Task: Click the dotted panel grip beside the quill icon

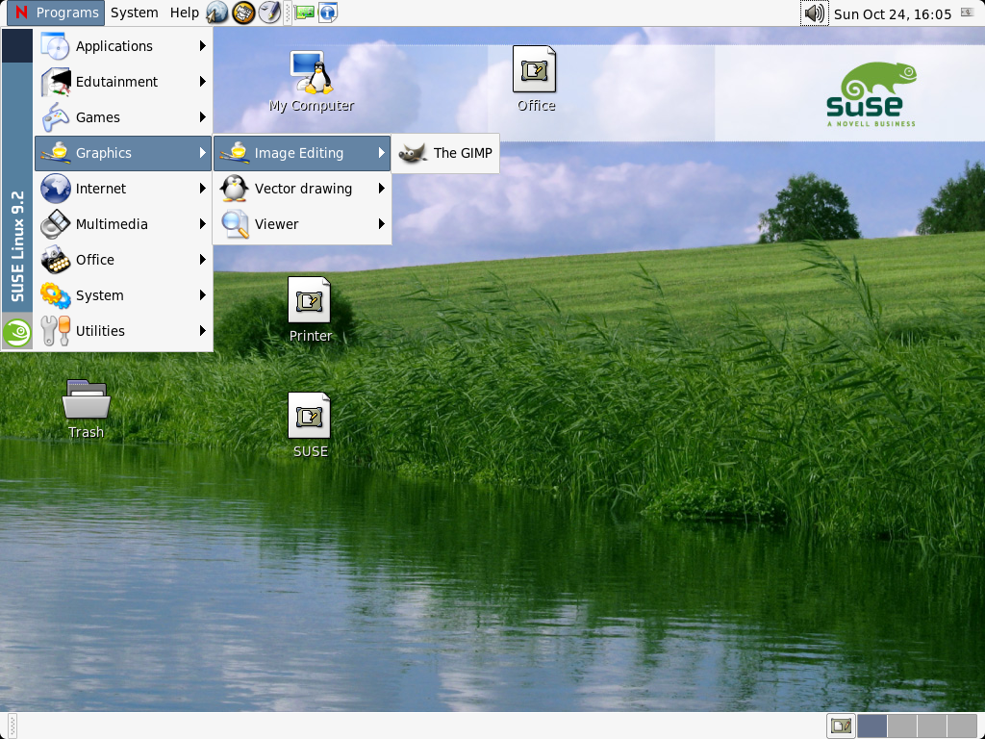Action: pyautogui.click(x=288, y=13)
